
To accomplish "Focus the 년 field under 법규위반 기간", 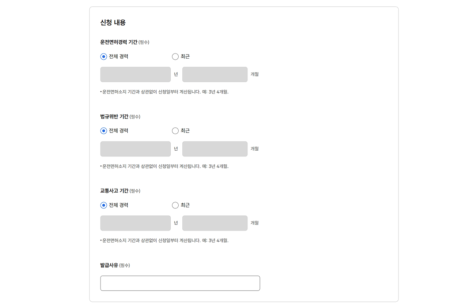I will [135, 149].
